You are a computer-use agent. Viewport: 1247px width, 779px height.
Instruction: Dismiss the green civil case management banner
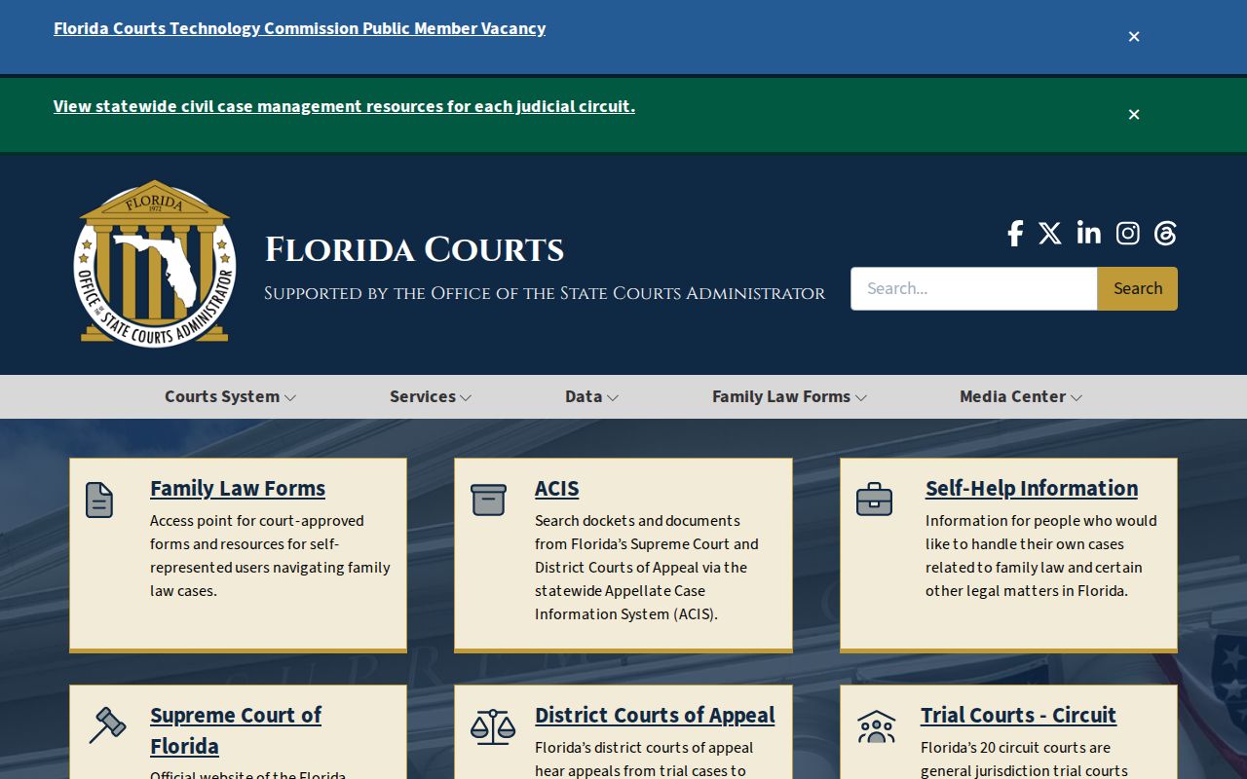(1134, 114)
